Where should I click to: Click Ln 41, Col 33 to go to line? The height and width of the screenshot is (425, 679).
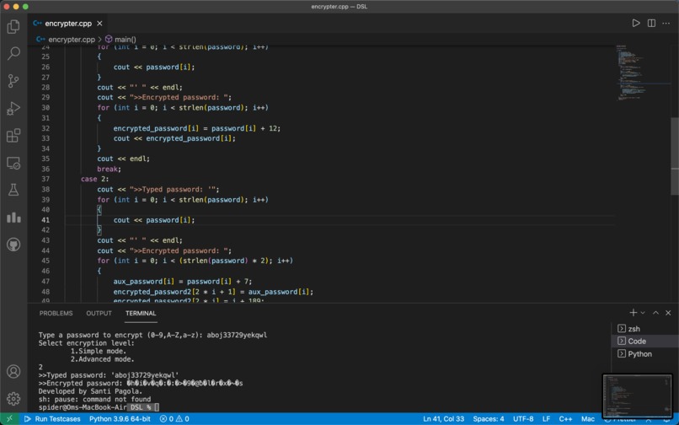point(443,419)
